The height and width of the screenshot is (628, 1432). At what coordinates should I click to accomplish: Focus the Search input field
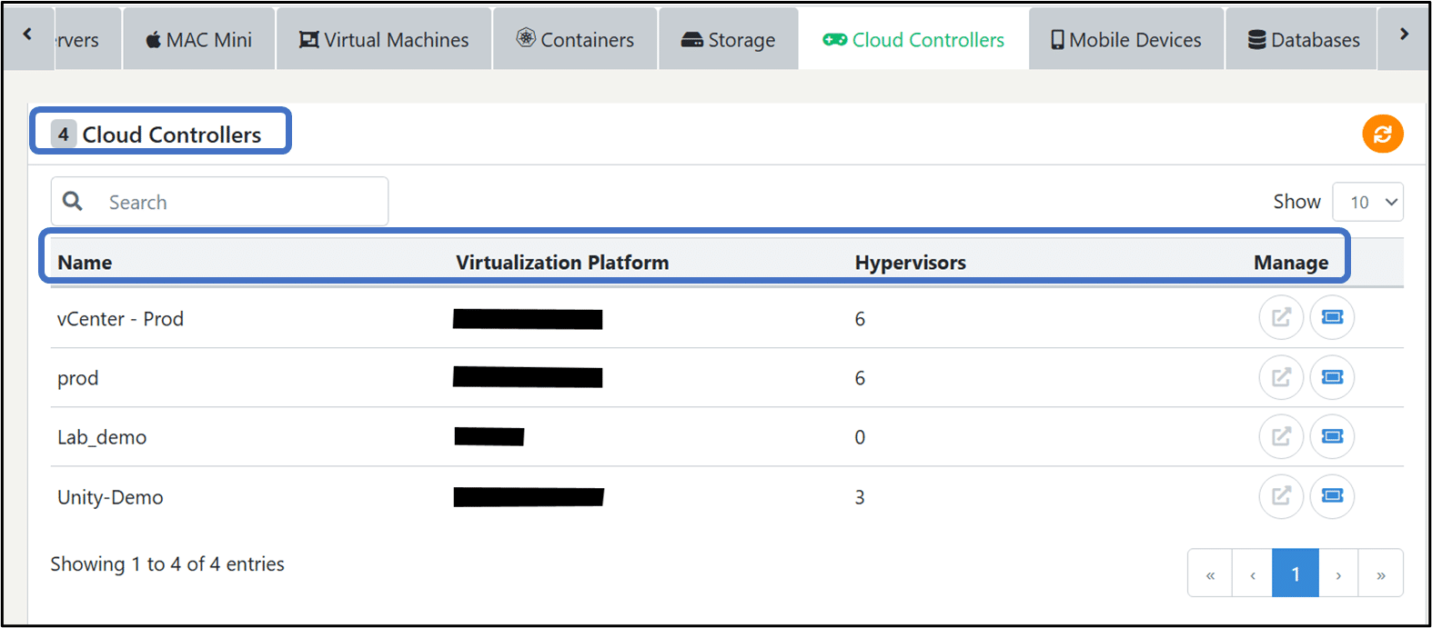(x=219, y=202)
